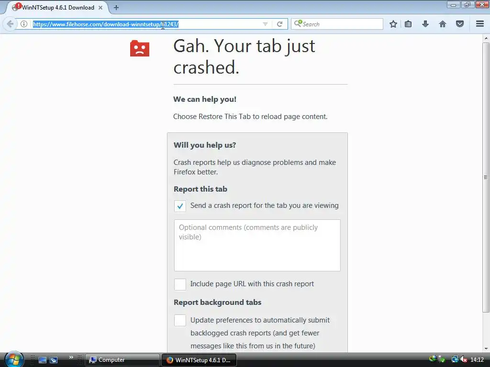Untick Send a crash report for this tab
This screenshot has height=367, width=490.
coord(180,206)
